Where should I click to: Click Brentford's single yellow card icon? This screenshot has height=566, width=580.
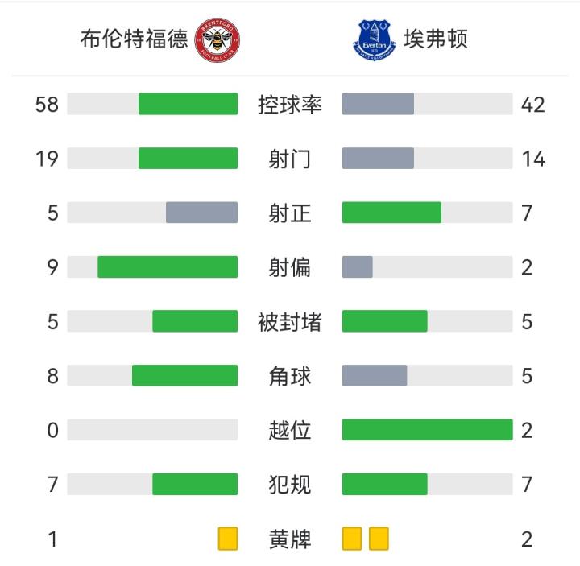pyautogui.click(x=228, y=539)
